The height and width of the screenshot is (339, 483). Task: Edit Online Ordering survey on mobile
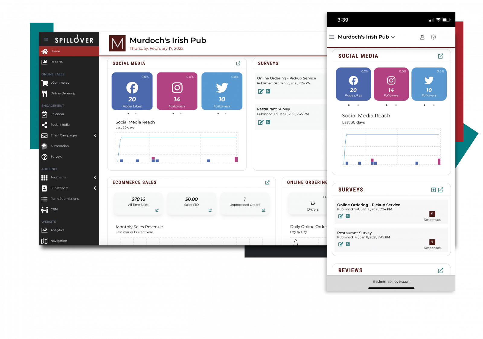click(x=341, y=216)
